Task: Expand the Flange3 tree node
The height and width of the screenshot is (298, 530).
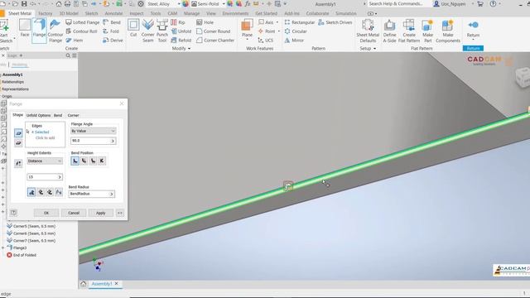Action: tap(3, 248)
